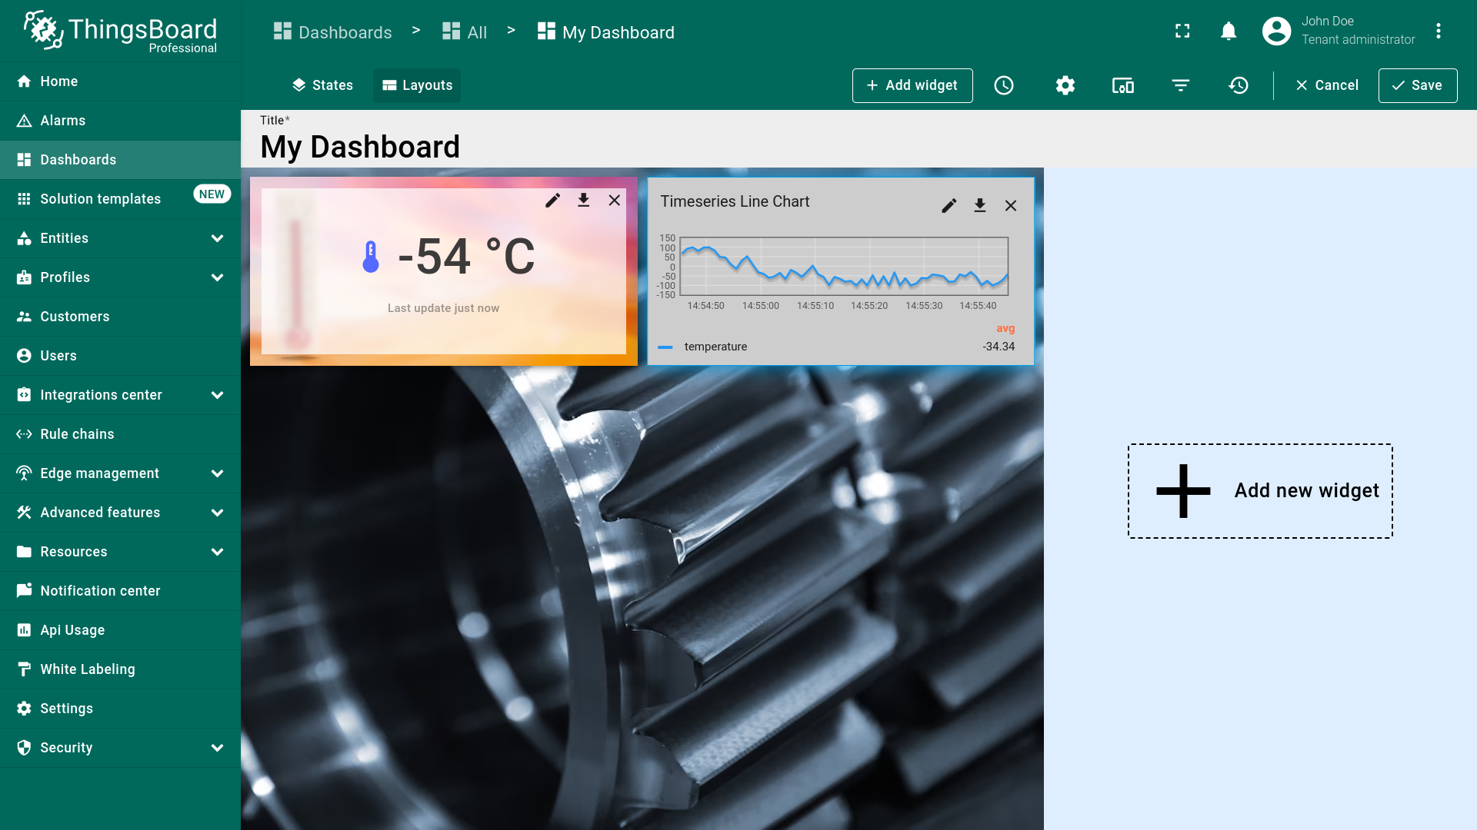Open Notification center in the sidebar
Screen dimensions: 1477x830
click(120, 591)
